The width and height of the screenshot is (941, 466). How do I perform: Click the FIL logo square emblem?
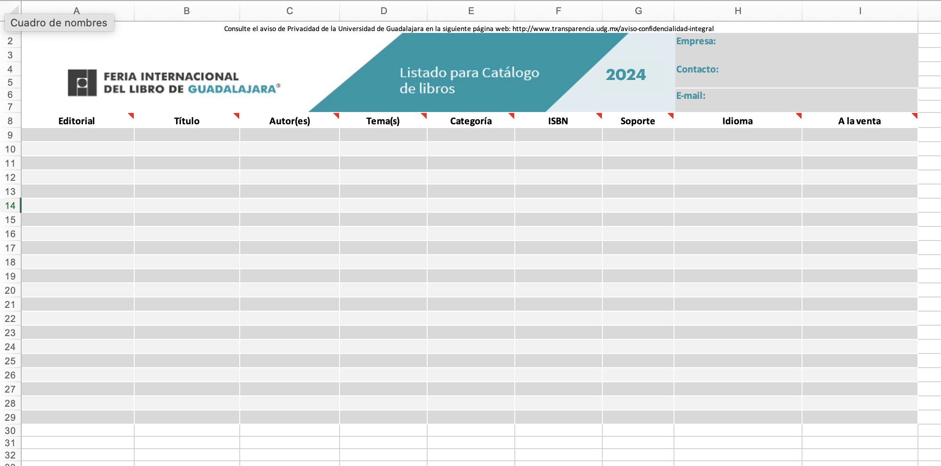tap(82, 83)
